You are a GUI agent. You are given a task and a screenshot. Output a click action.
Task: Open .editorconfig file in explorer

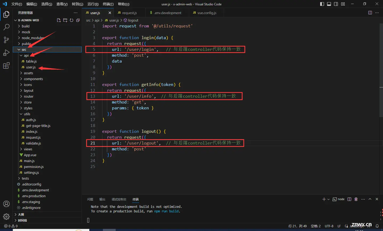pyautogui.click(x=31, y=184)
